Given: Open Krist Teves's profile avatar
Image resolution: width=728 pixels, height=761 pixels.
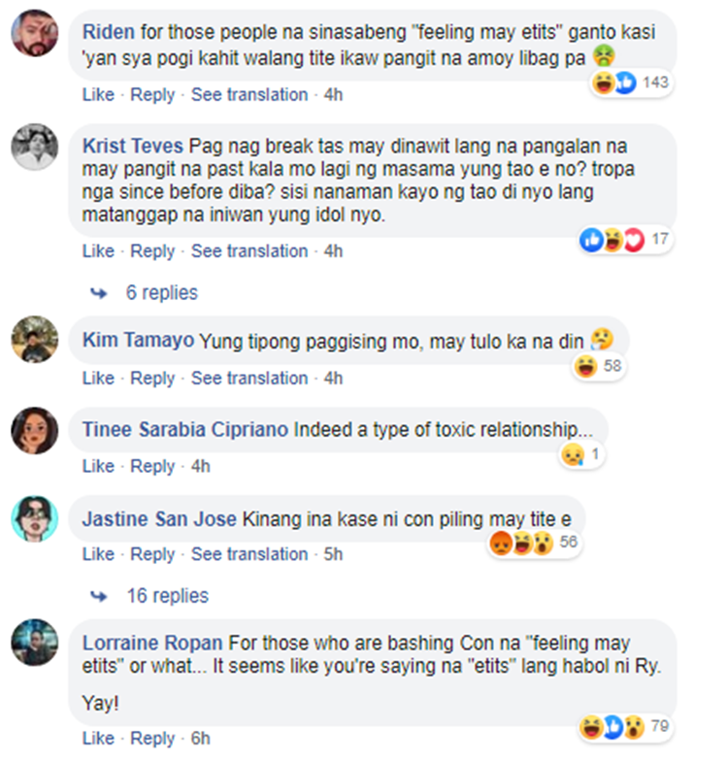Looking at the screenshot, I should [x=35, y=147].
